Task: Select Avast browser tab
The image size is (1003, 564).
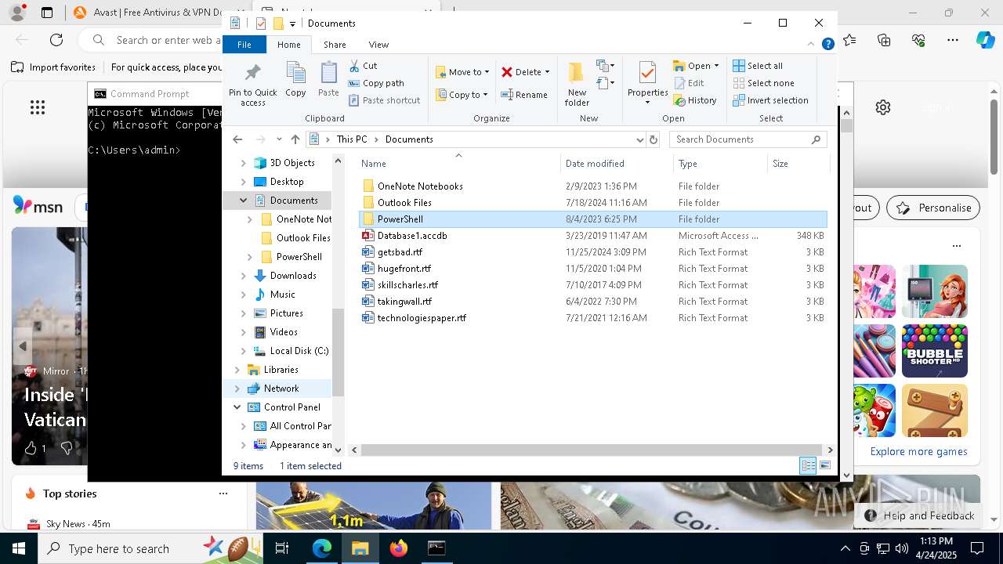Action: (147, 13)
